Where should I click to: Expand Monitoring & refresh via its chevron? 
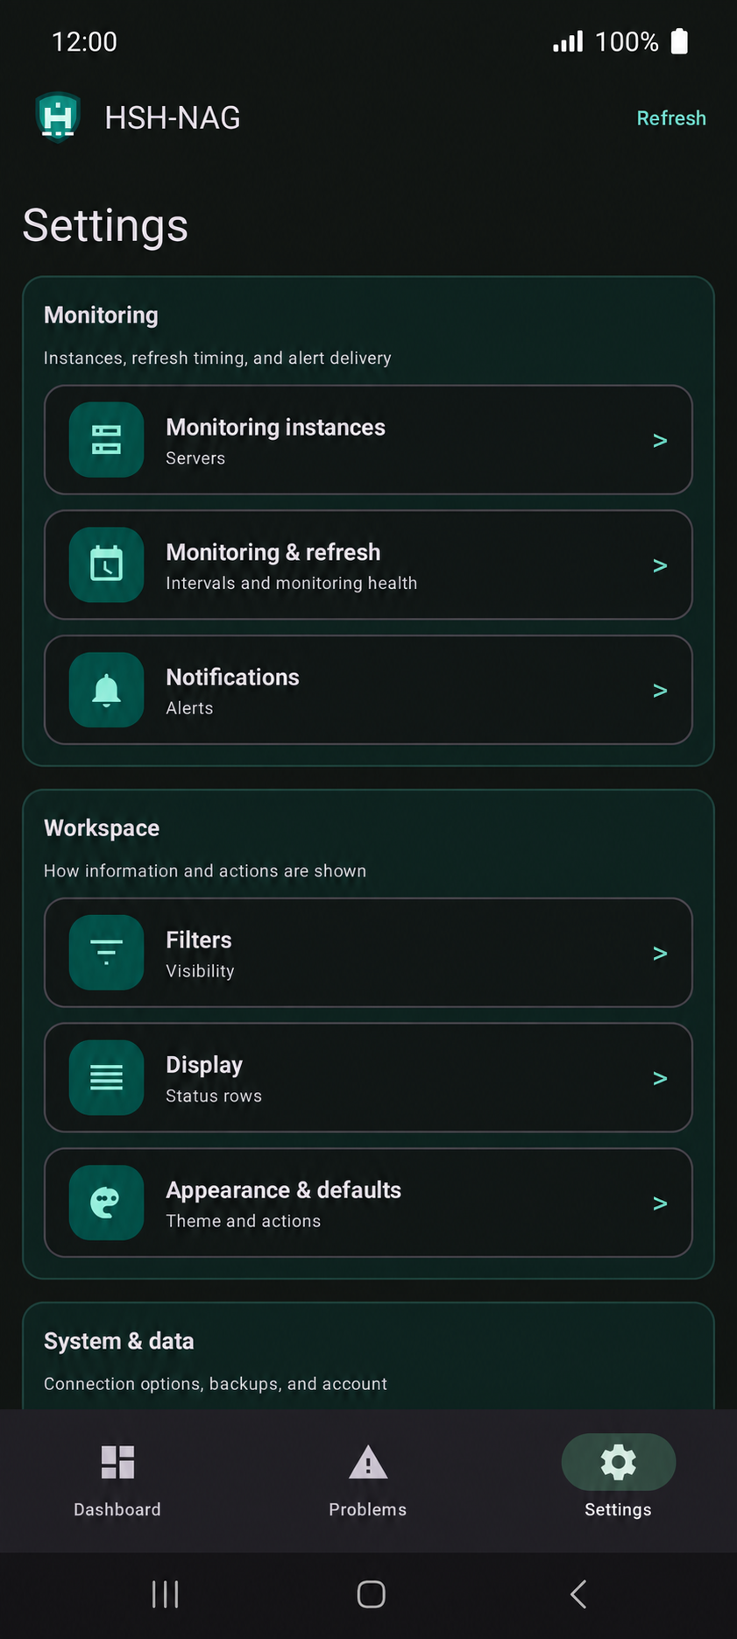tap(660, 566)
